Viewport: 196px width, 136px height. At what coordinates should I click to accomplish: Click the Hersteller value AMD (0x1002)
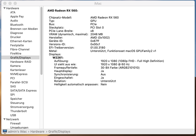[100, 38]
